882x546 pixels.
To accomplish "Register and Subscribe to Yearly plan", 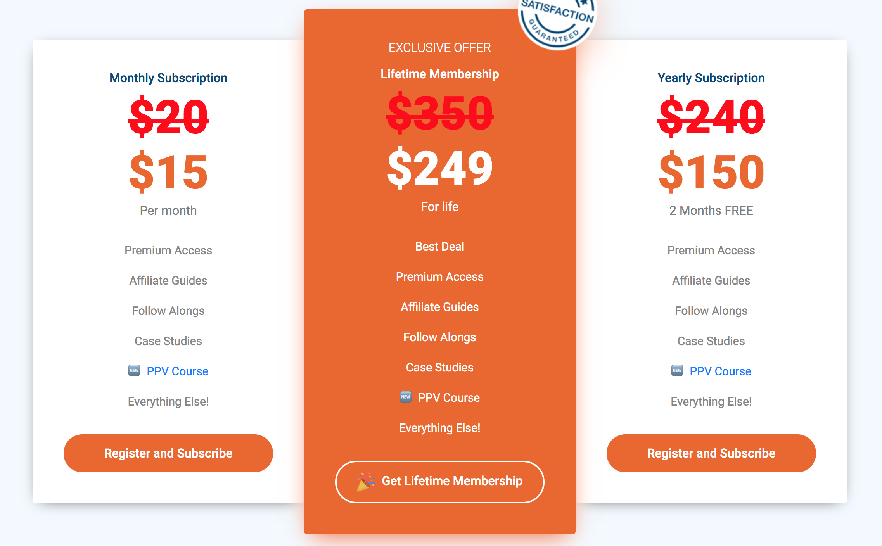I will tap(711, 453).
